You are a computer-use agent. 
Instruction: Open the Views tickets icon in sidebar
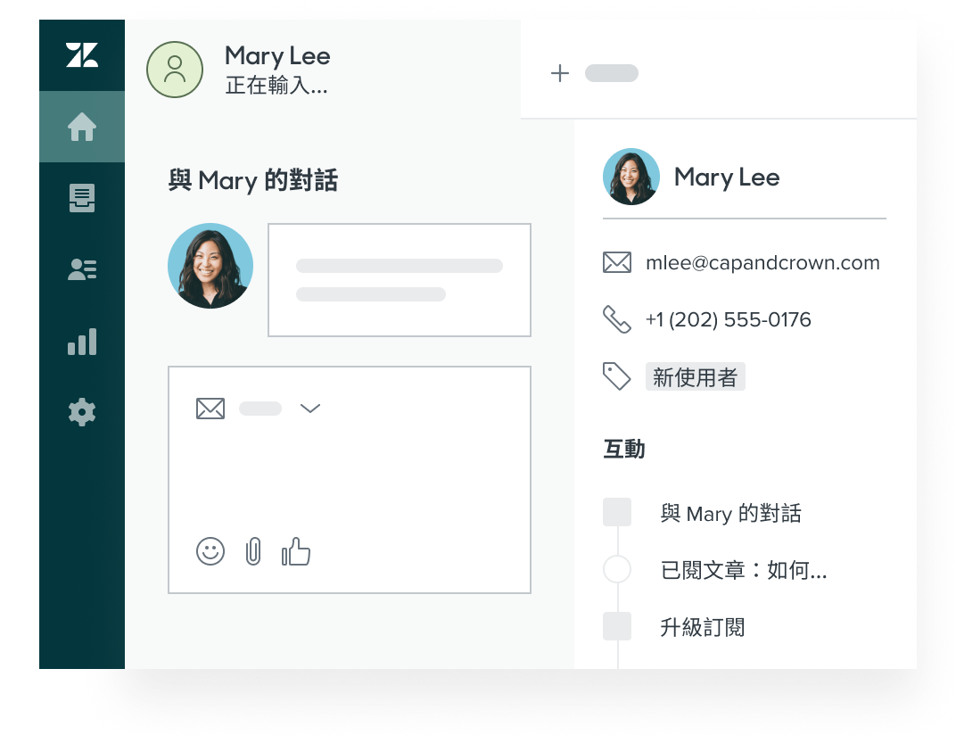82,198
